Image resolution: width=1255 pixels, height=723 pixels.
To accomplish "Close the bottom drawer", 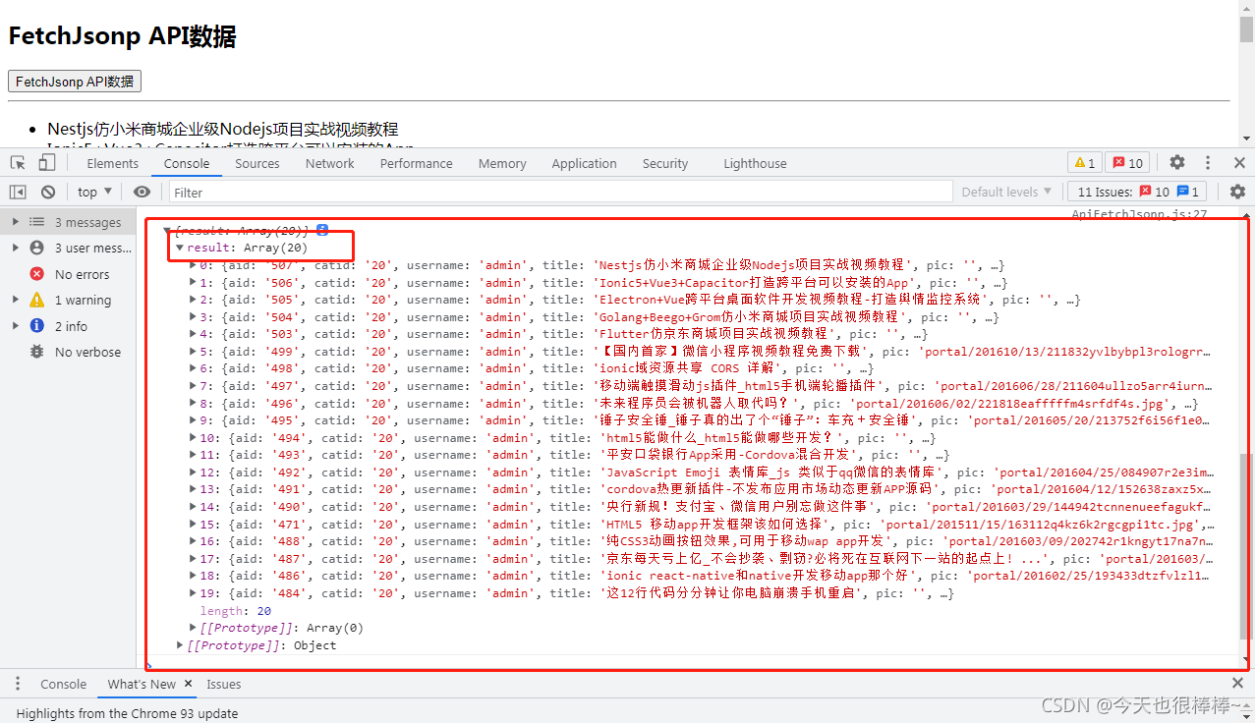I will pyautogui.click(x=1237, y=683).
